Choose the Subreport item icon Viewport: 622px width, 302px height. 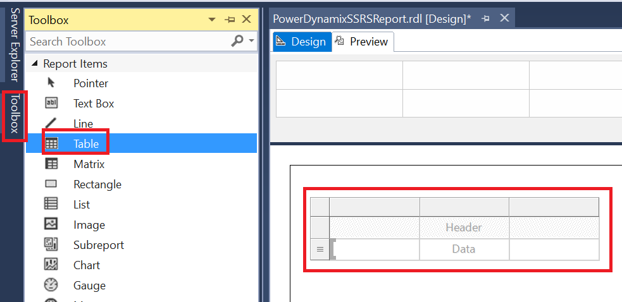tap(51, 245)
